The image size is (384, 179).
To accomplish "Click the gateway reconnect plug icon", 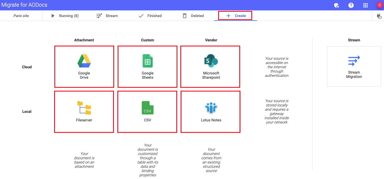I will coord(379,16).
